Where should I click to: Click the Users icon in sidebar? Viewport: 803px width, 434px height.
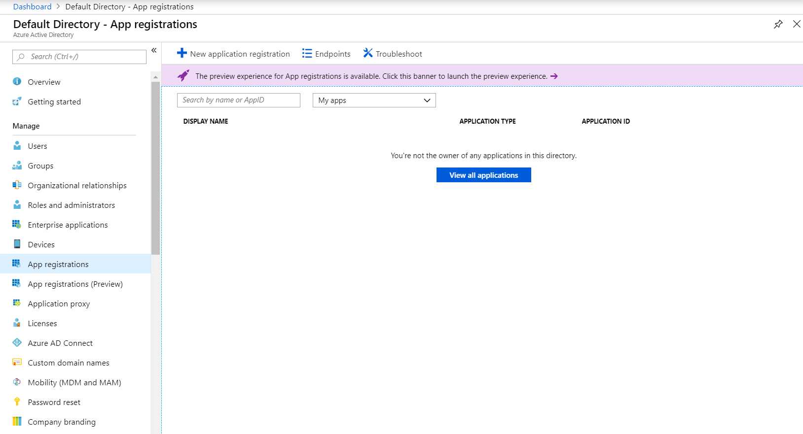[17, 146]
